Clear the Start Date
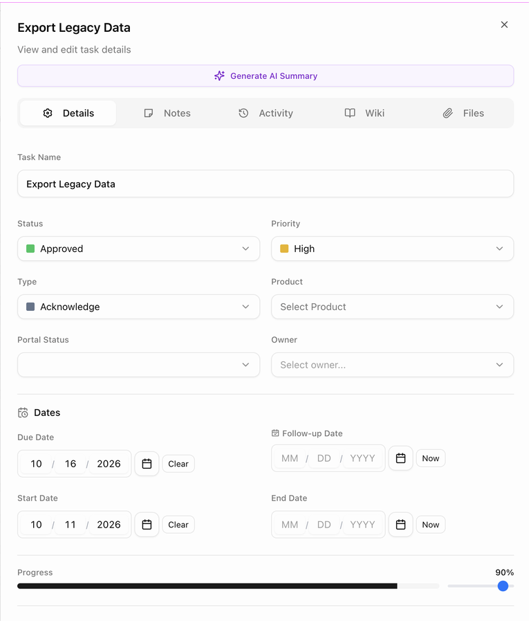 point(178,525)
